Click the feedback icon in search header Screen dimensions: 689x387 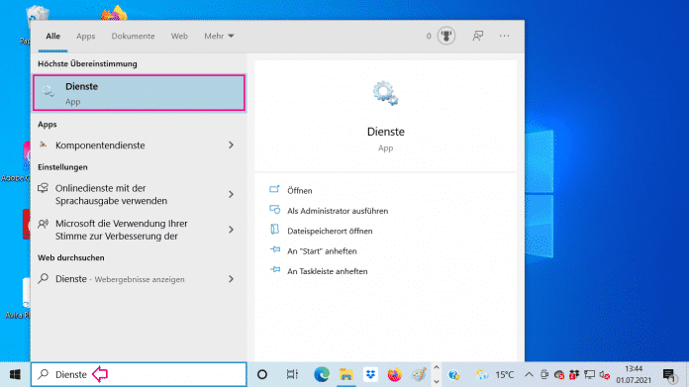pyautogui.click(x=478, y=36)
